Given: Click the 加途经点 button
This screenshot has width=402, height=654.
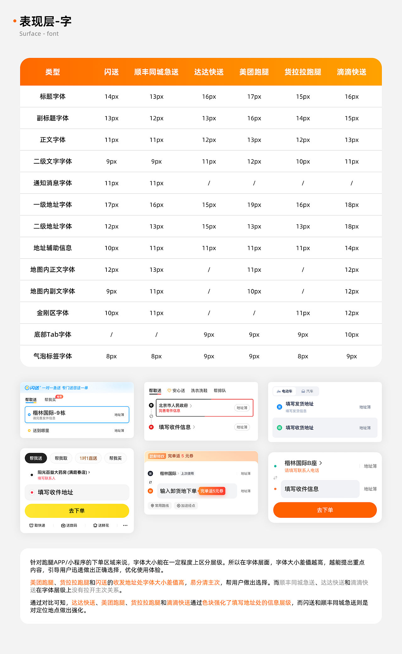Looking at the screenshot, I should click(186, 506).
